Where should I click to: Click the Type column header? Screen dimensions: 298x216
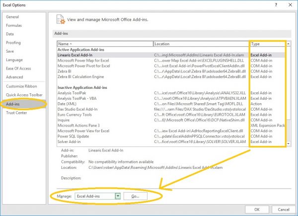click(268, 44)
